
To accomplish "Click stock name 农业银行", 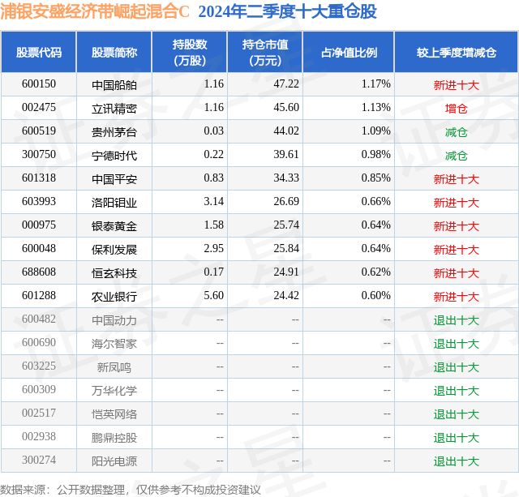I will tap(114, 297).
